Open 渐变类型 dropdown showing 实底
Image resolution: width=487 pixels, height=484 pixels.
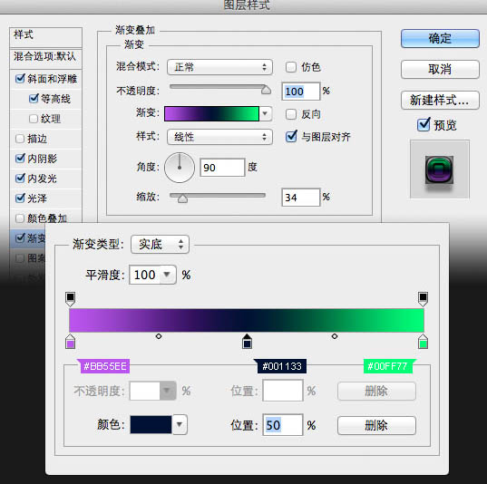160,245
